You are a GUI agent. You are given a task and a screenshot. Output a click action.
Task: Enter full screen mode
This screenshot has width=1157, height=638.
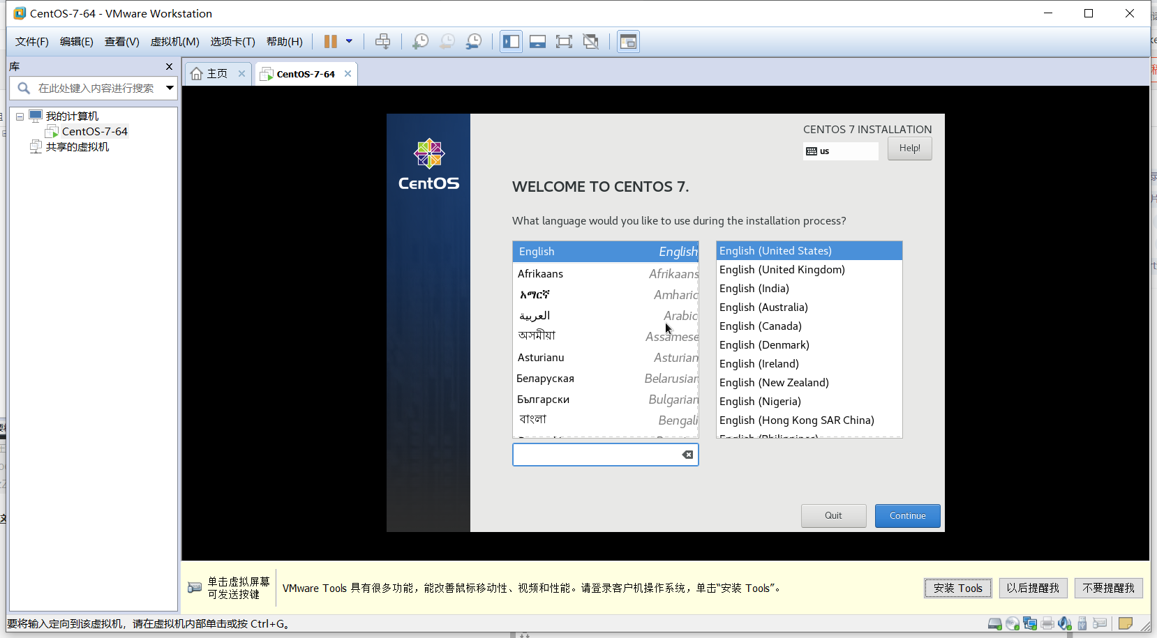click(564, 42)
